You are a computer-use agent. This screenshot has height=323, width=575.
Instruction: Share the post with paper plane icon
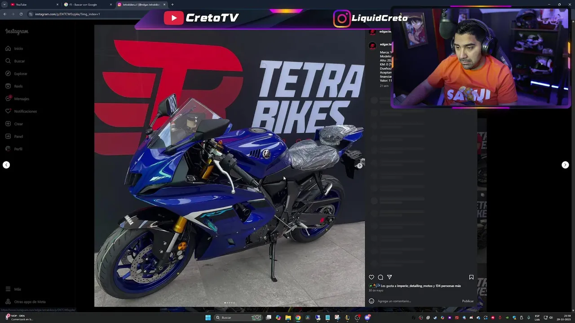click(x=389, y=277)
